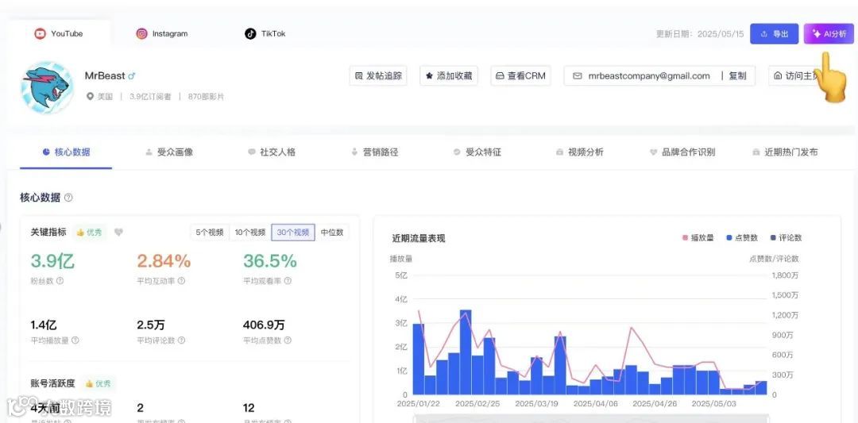858x423 pixels.
Task: Open 发帖追踪 post tracking
Action: coord(378,76)
